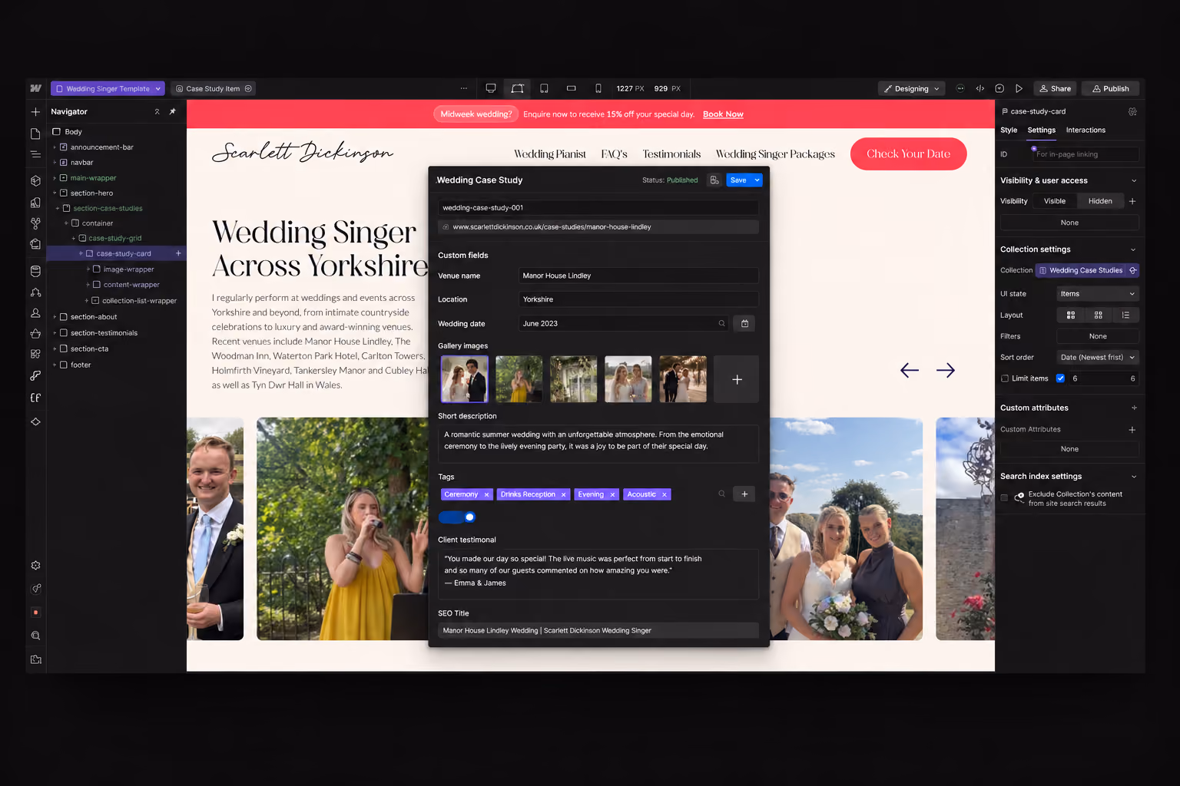Open UI state Items dropdown
Viewport: 1180px width, 786px height.
coord(1097,294)
